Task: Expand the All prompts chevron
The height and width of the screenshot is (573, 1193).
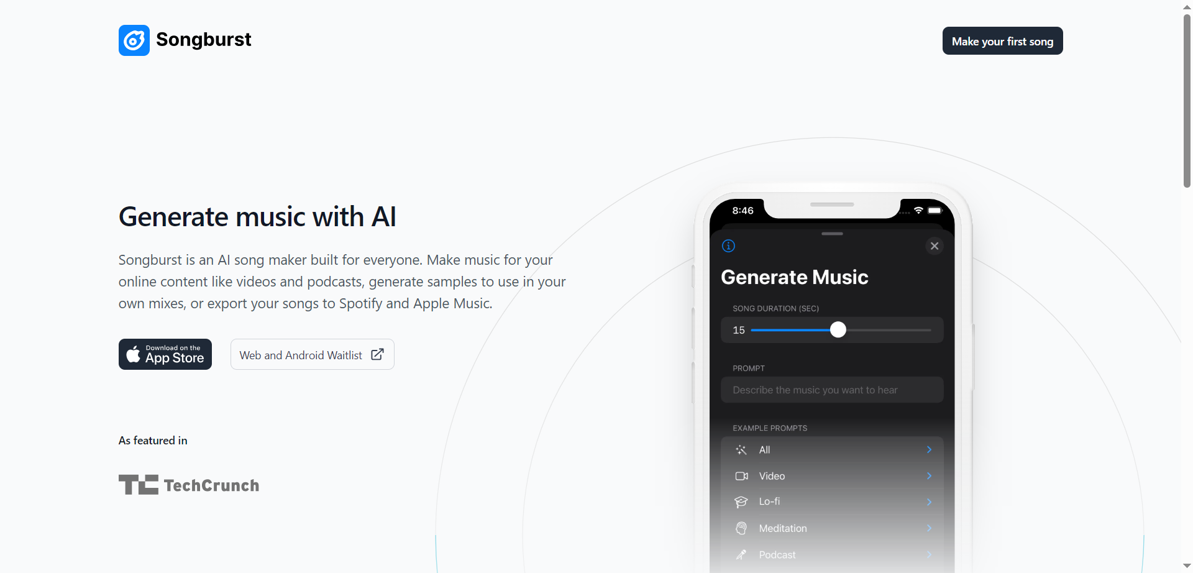Action: click(x=929, y=450)
